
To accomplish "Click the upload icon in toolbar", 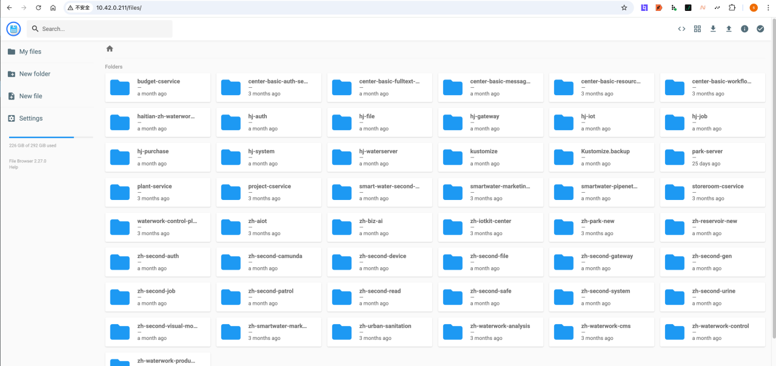I will coord(729,29).
